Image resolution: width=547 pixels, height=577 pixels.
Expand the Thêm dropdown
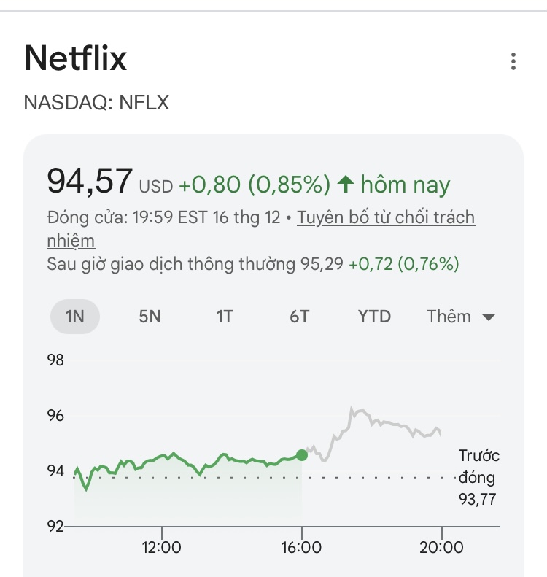pyautogui.click(x=460, y=317)
